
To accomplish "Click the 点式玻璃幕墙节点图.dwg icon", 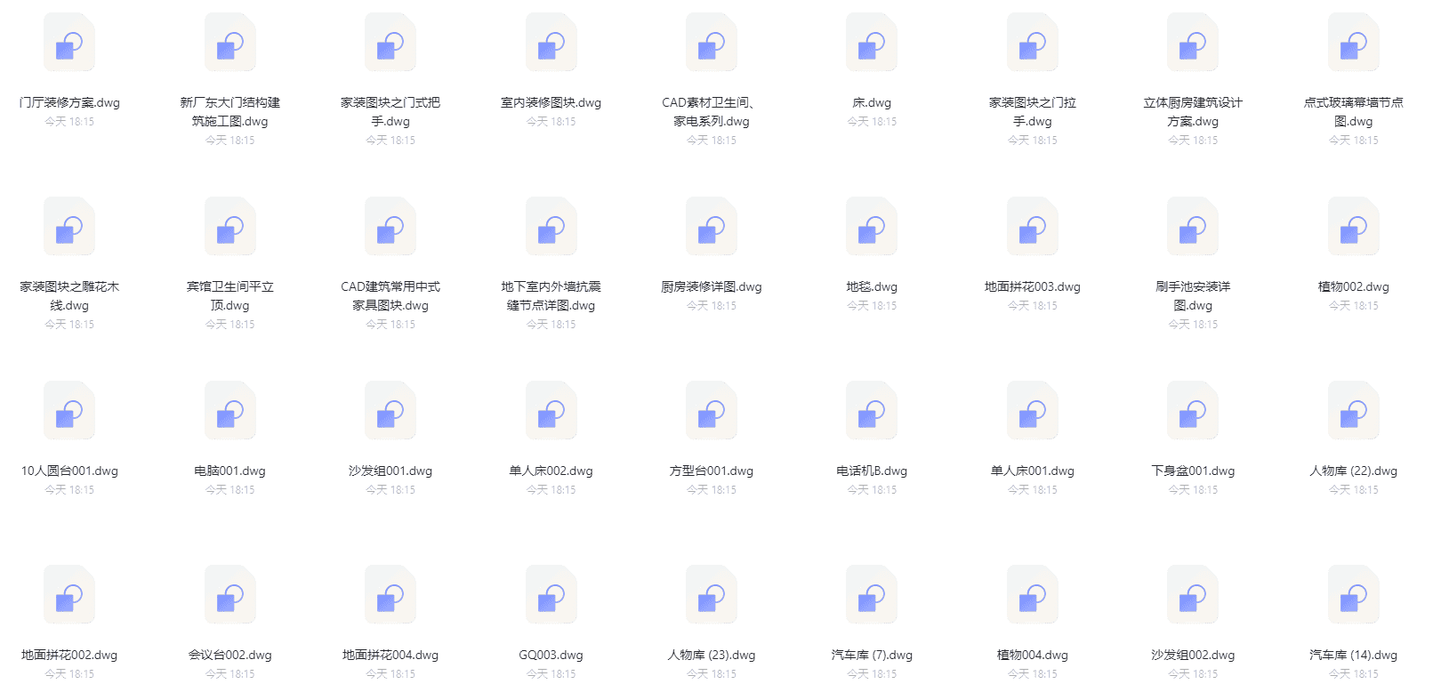I will [x=1354, y=43].
